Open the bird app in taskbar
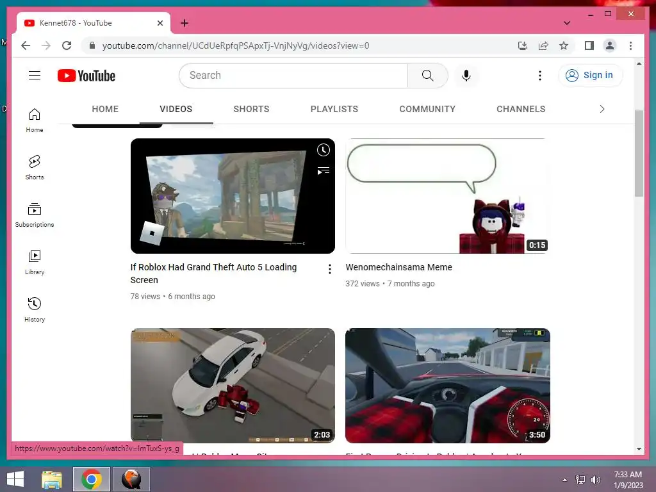The width and height of the screenshot is (656, 492). [x=131, y=479]
